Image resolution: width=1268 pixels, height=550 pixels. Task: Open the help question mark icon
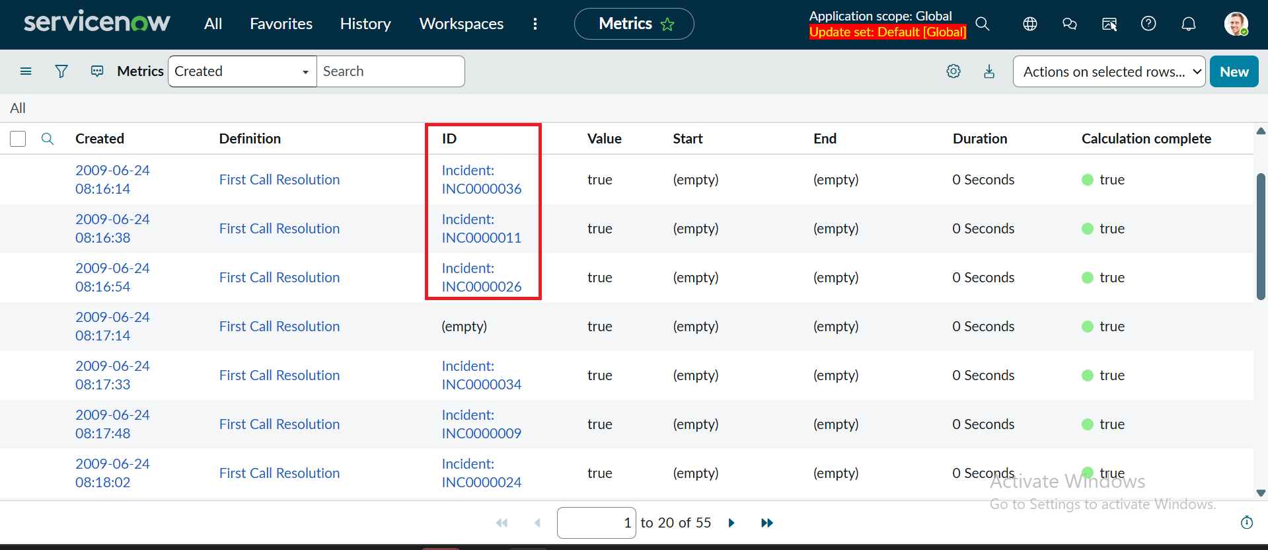1148,24
